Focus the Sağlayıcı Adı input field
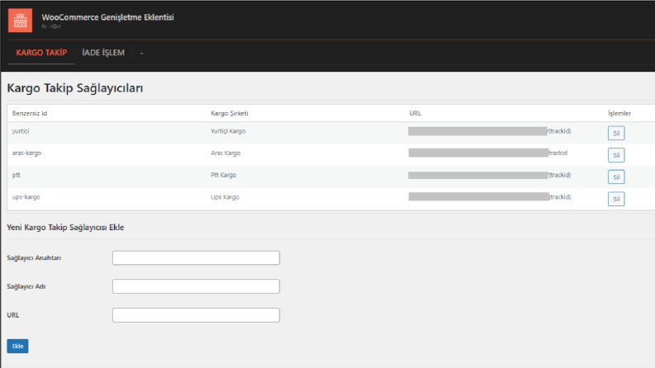This screenshot has height=368, width=655. (x=196, y=286)
